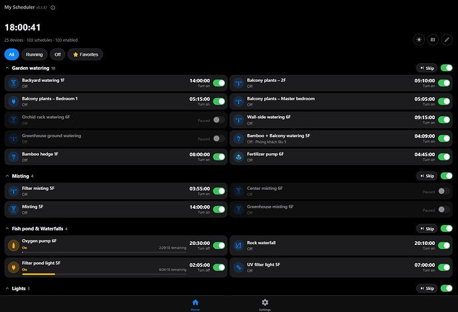The image size is (458, 312).
Task: Disable the UV filter light 5F toggle
Action: 444,268
